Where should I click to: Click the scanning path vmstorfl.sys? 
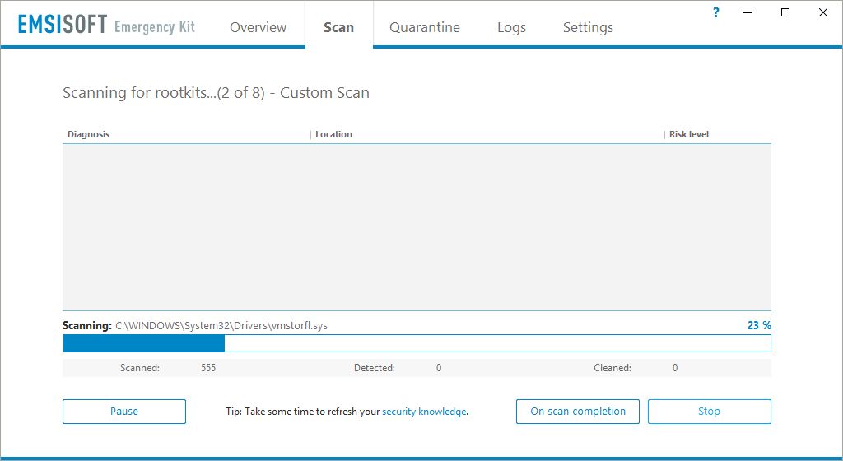pyautogui.click(x=221, y=326)
